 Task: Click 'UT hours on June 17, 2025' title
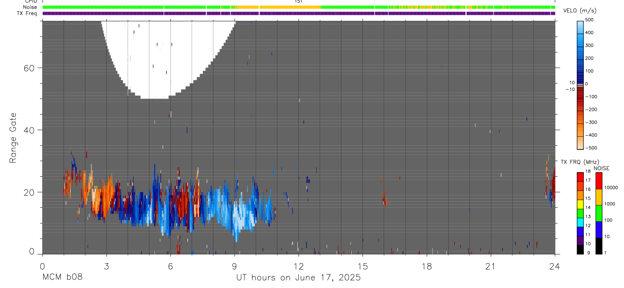[298, 278]
